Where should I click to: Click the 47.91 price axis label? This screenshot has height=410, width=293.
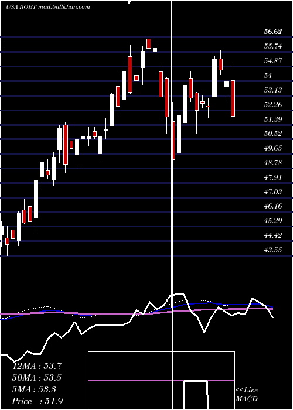click(273, 177)
